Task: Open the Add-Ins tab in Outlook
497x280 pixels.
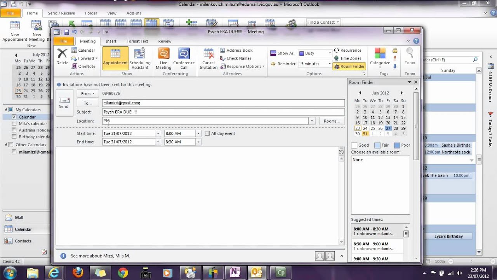Action: tap(134, 13)
